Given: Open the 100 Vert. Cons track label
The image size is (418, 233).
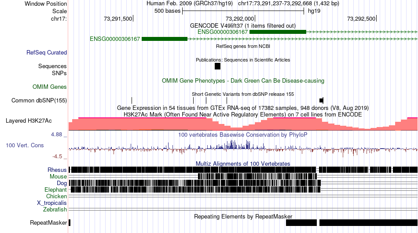Looking at the screenshot, I should click(25, 145).
